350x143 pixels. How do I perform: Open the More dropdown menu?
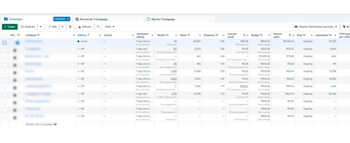pyautogui.click(x=110, y=27)
